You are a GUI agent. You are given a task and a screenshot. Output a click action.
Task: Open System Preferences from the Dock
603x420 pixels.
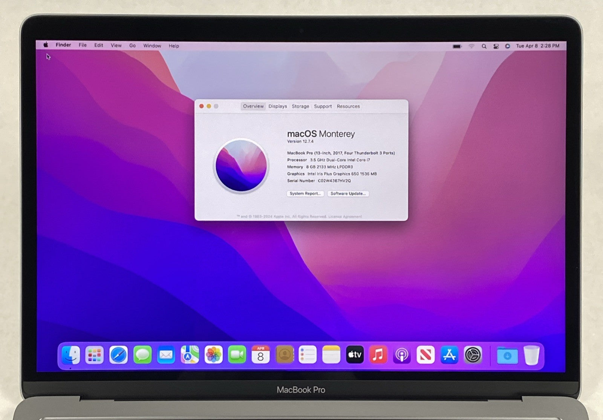(473, 355)
